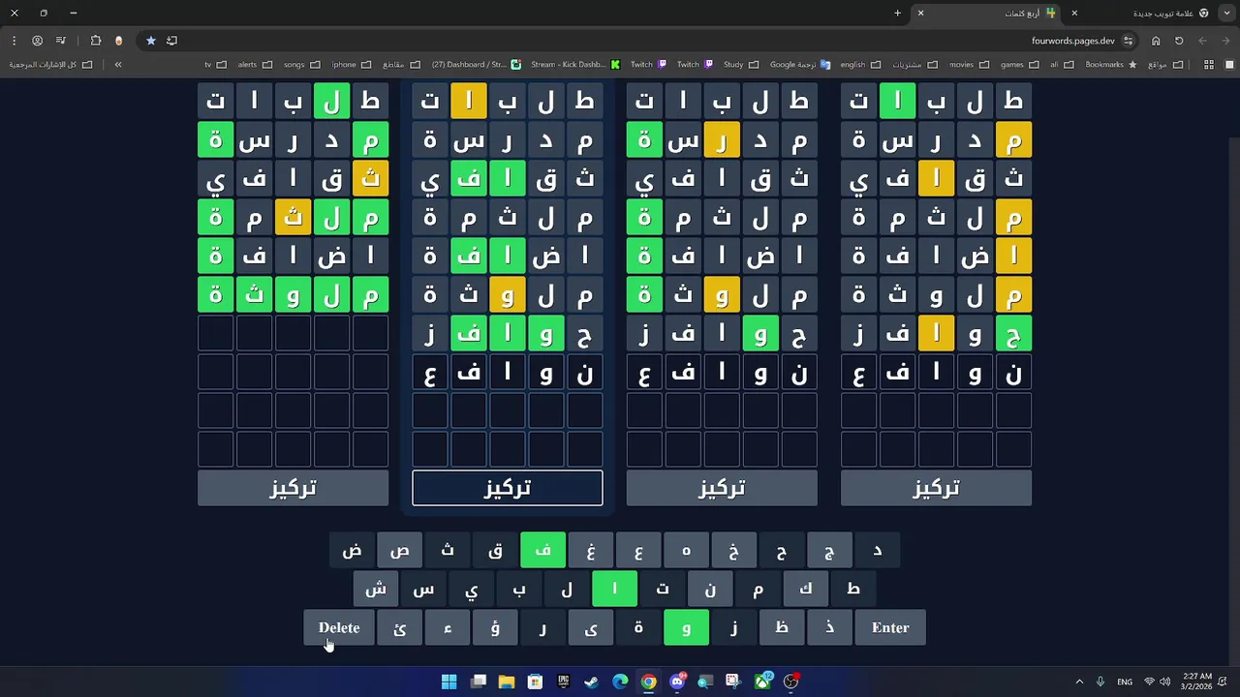
Task: Submit the guess with the Enter key
Action: point(890,627)
